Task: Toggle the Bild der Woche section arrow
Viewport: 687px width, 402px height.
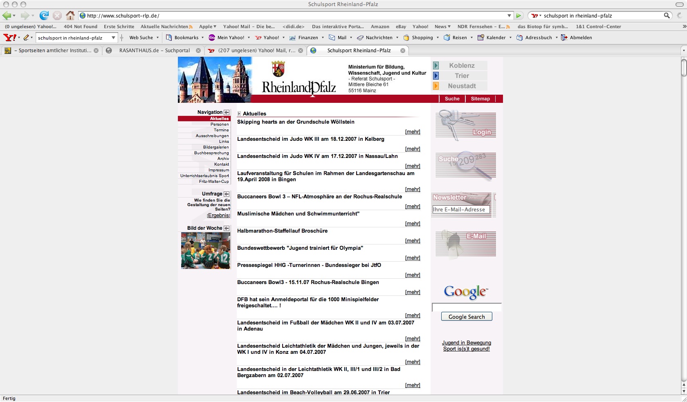Action: coord(227,228)
